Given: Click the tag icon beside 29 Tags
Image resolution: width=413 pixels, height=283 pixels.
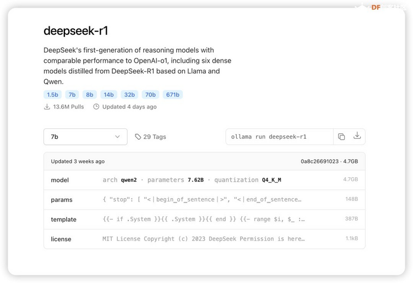Looking at the screenshot, I should pos(138,137).
